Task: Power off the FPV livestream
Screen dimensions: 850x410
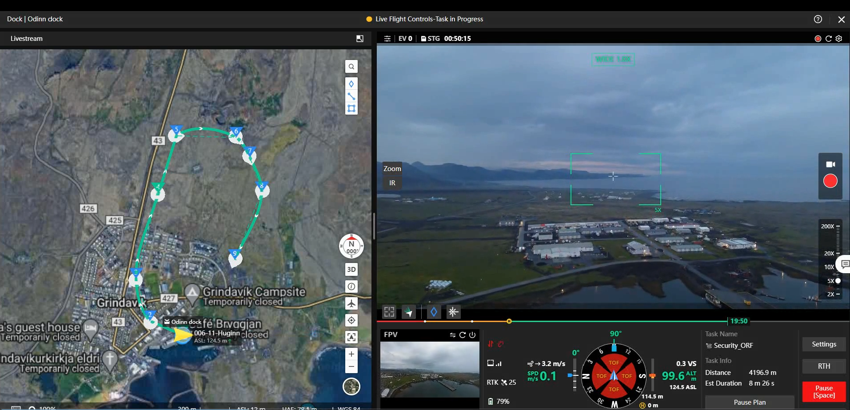Action: click(x=472, y=335)
